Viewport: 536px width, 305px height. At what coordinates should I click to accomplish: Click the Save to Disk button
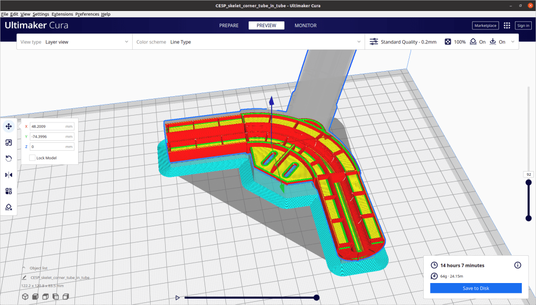[476, 288]
